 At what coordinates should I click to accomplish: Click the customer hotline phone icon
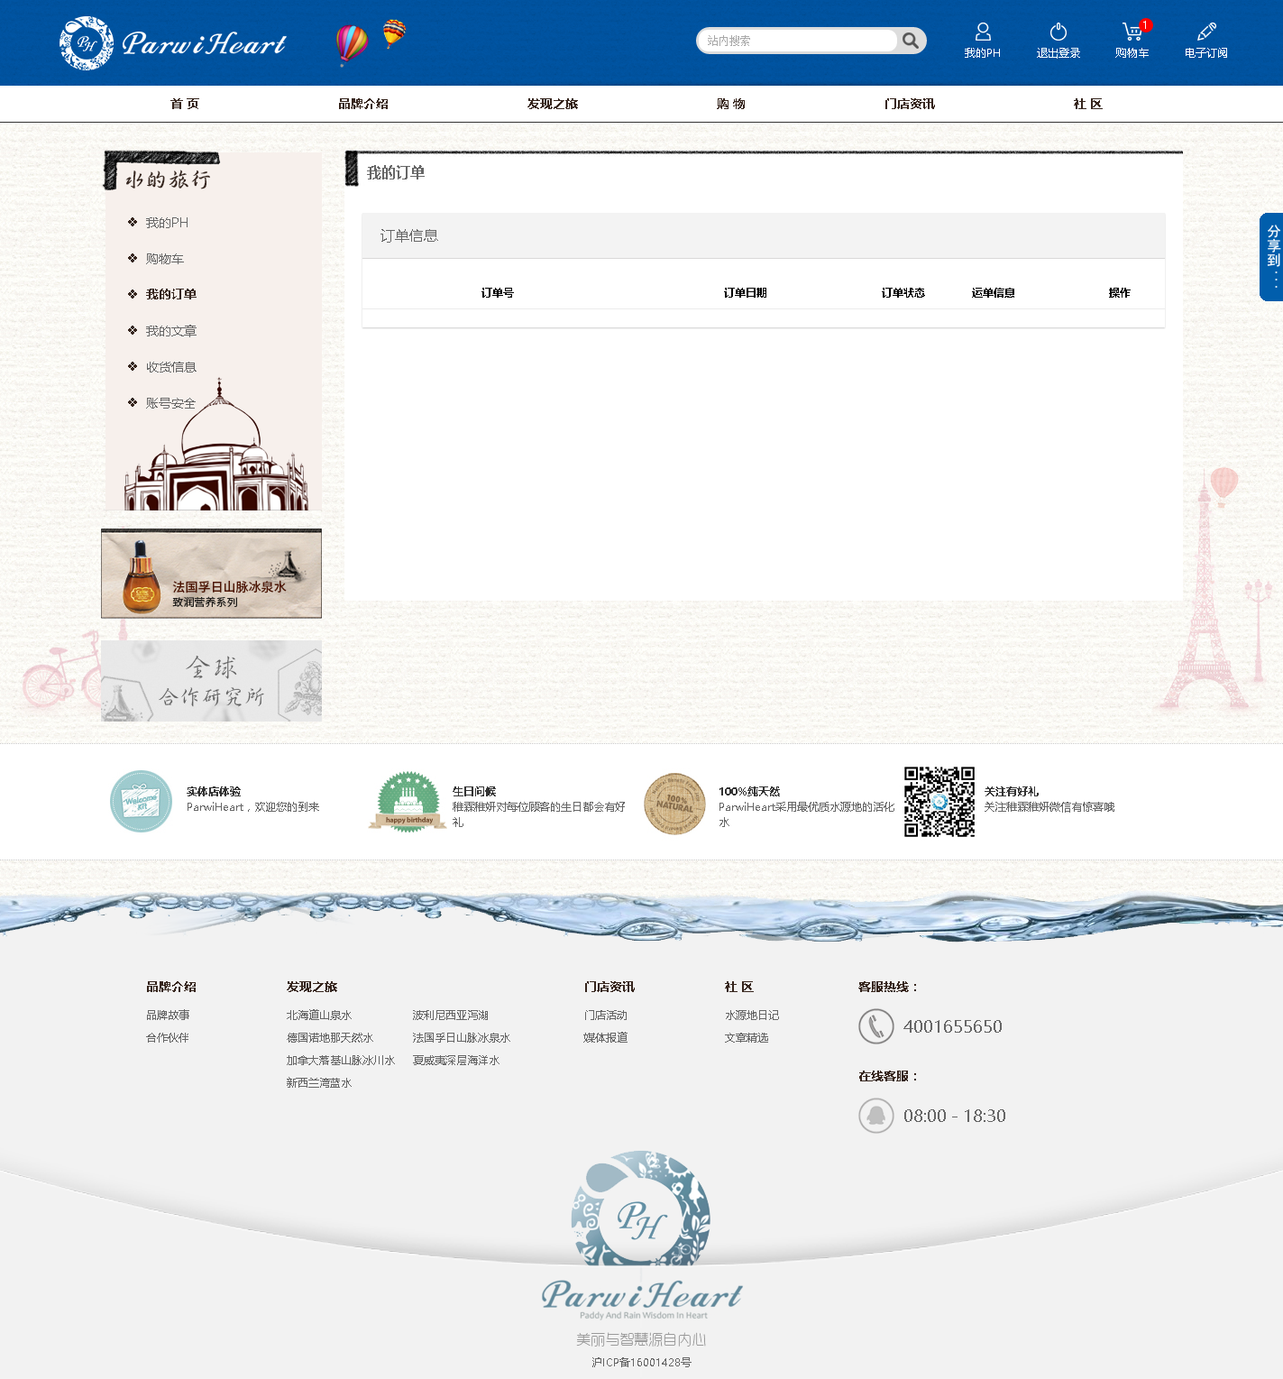(875, 1026)
